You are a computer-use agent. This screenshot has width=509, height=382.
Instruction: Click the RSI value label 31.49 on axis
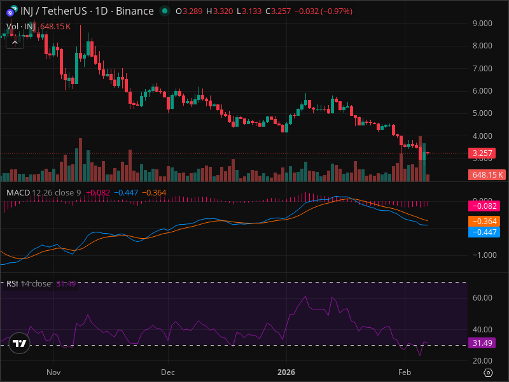(482, 343)
